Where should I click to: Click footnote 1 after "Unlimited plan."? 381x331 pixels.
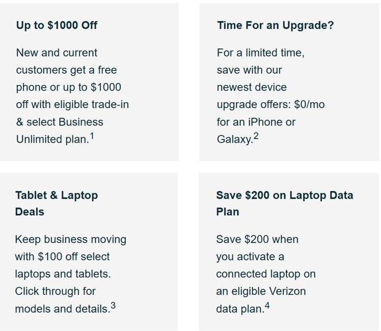92,136
